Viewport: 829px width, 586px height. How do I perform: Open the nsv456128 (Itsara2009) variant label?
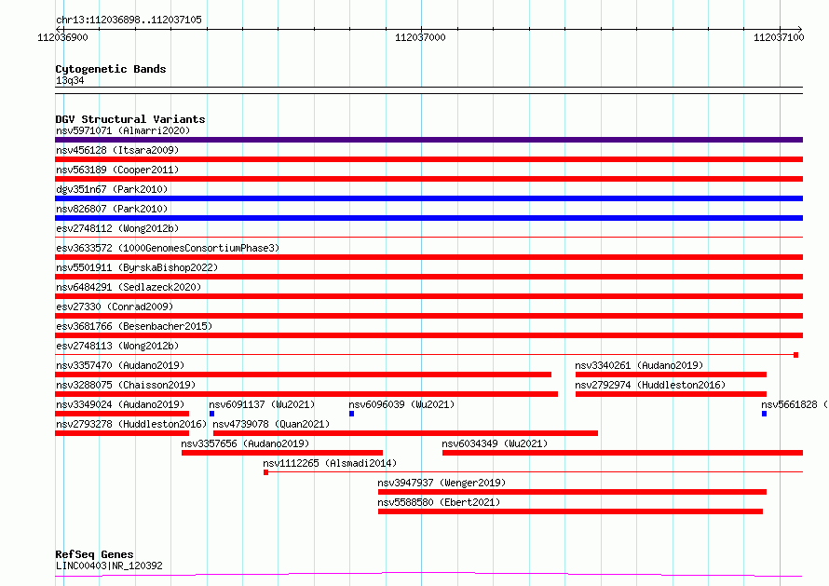pos(117,150)
